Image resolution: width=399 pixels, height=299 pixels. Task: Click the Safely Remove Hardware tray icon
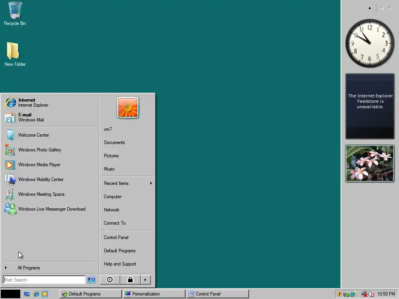click(346, 294)
